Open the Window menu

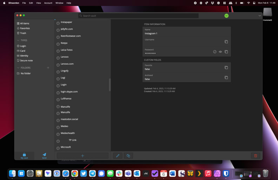[x=59, y=3]
